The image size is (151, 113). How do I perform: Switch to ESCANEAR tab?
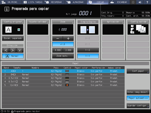click(x=119, y=2)
